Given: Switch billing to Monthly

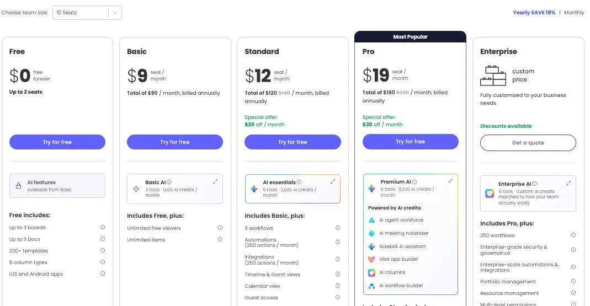Looking at the screenshot, I should pos(574,12).
